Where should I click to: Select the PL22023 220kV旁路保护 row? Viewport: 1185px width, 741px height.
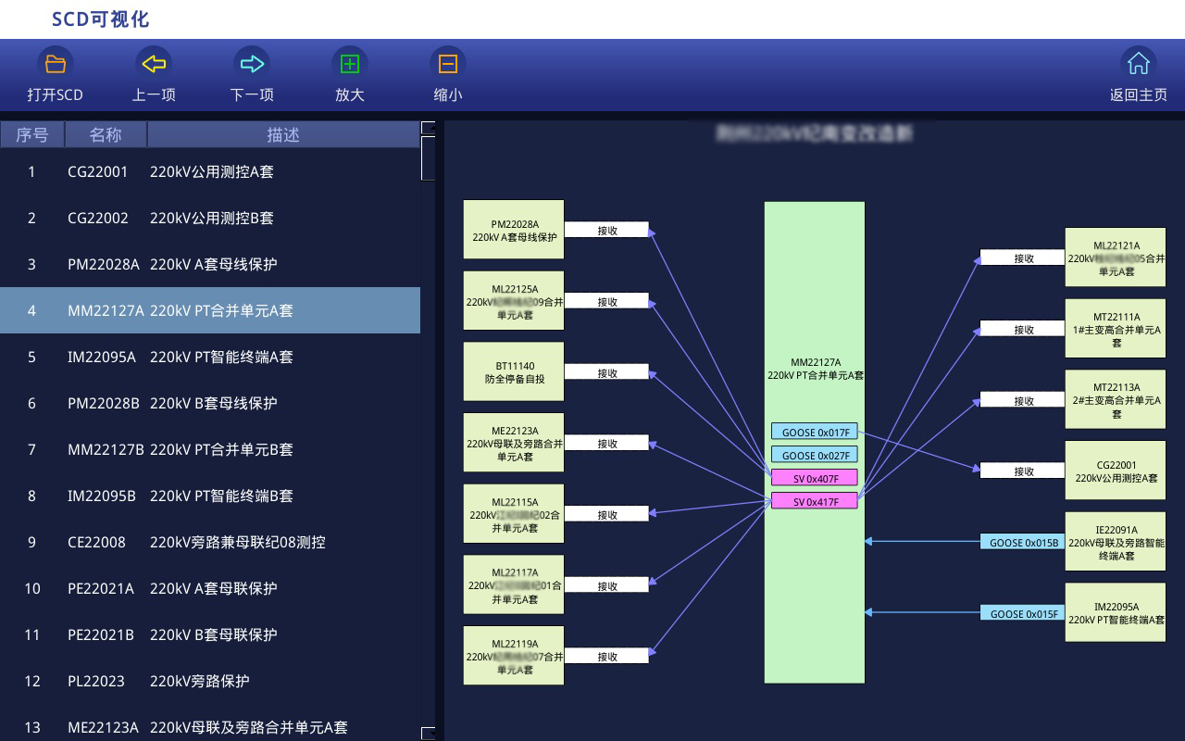click(210, 681)
